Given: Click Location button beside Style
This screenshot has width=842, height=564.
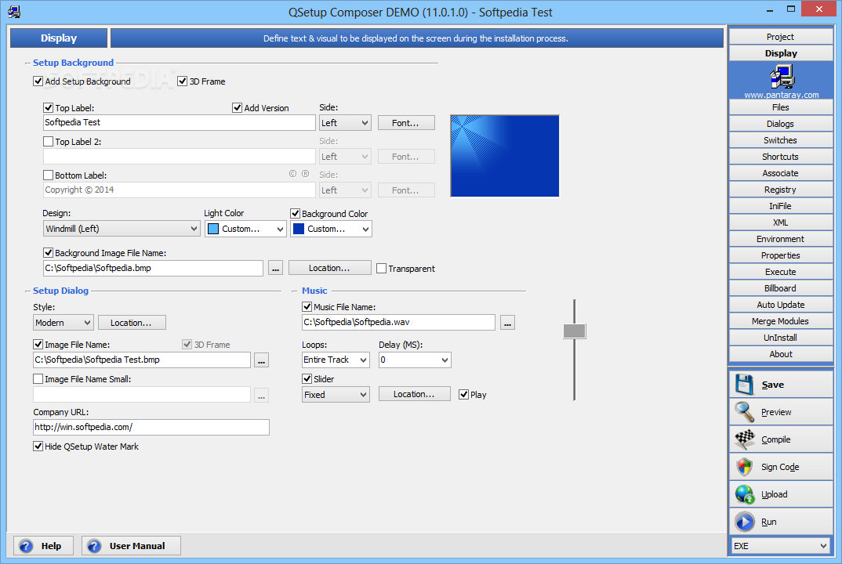Looking at the screenshot, I should point(132,323).
